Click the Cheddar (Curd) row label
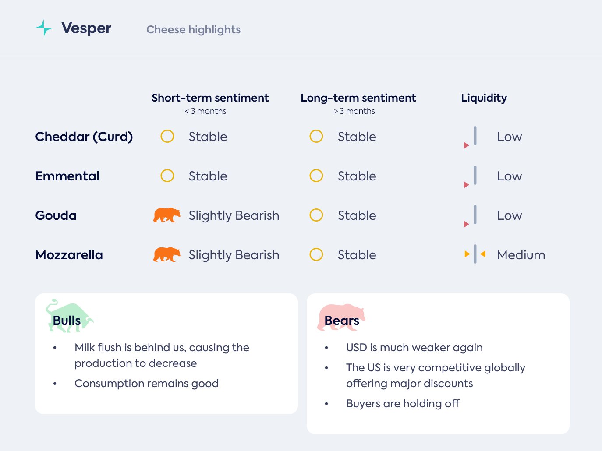Screen dimensions: 602x451 pyautogui.click(x=84, y=137)
